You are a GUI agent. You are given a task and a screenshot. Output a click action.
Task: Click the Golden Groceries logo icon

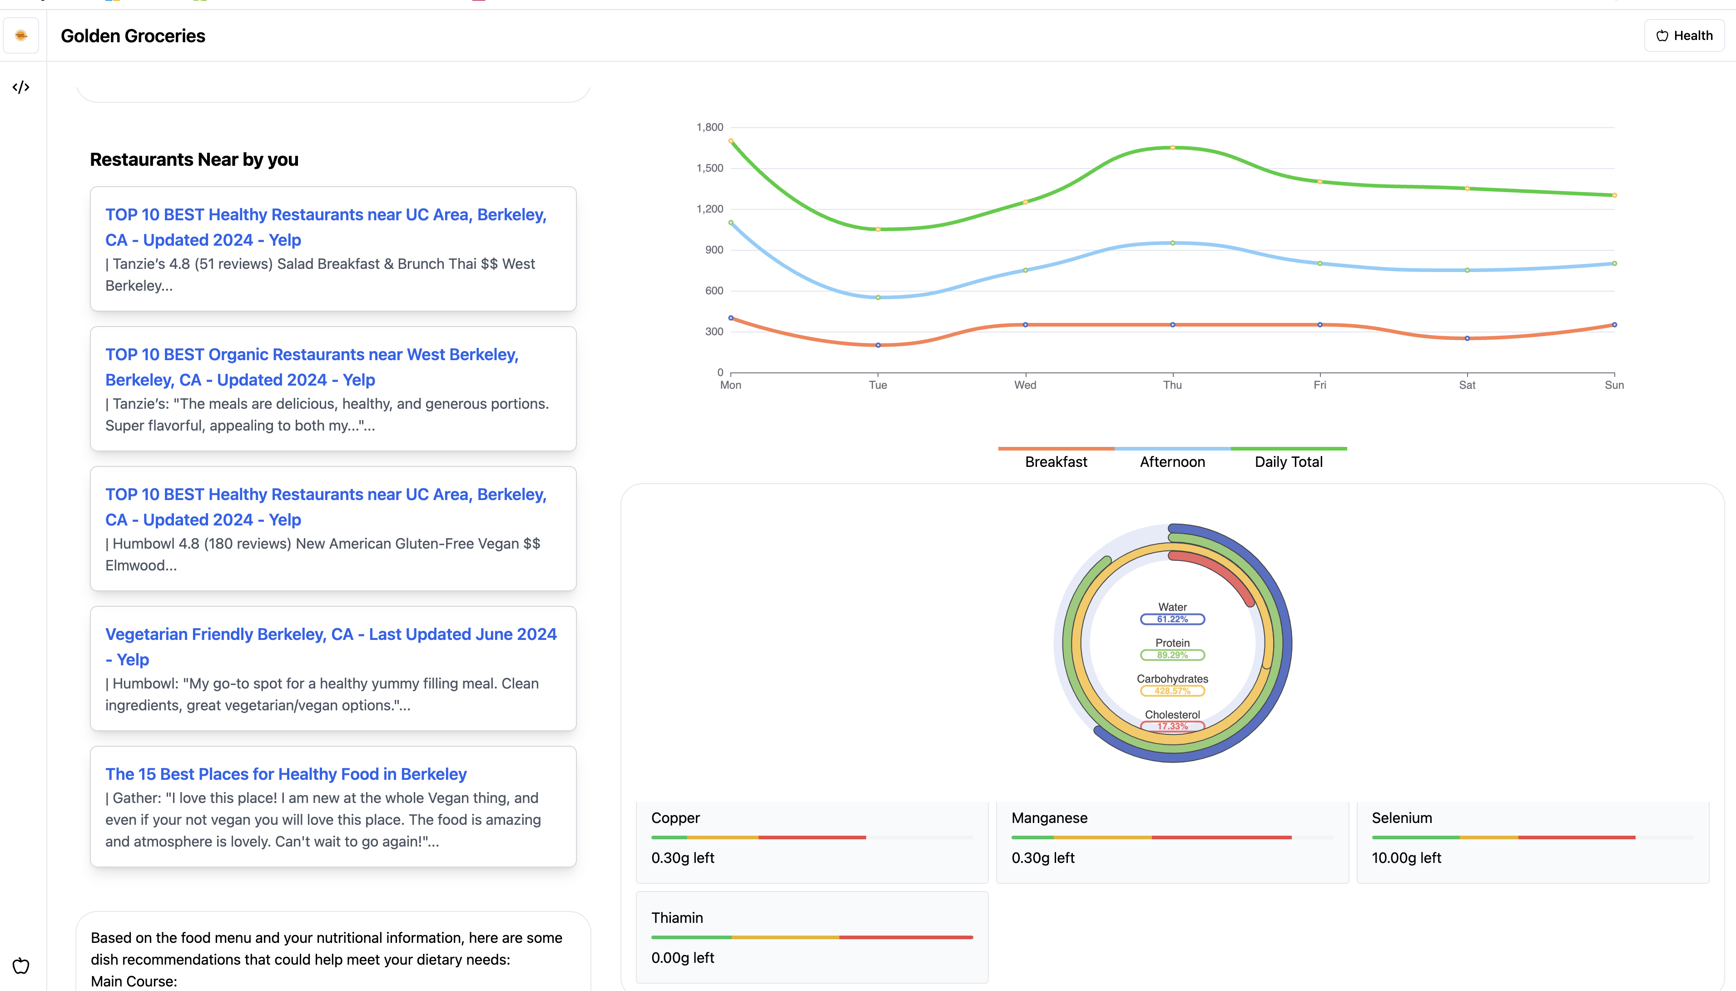[x=21, y=35]
